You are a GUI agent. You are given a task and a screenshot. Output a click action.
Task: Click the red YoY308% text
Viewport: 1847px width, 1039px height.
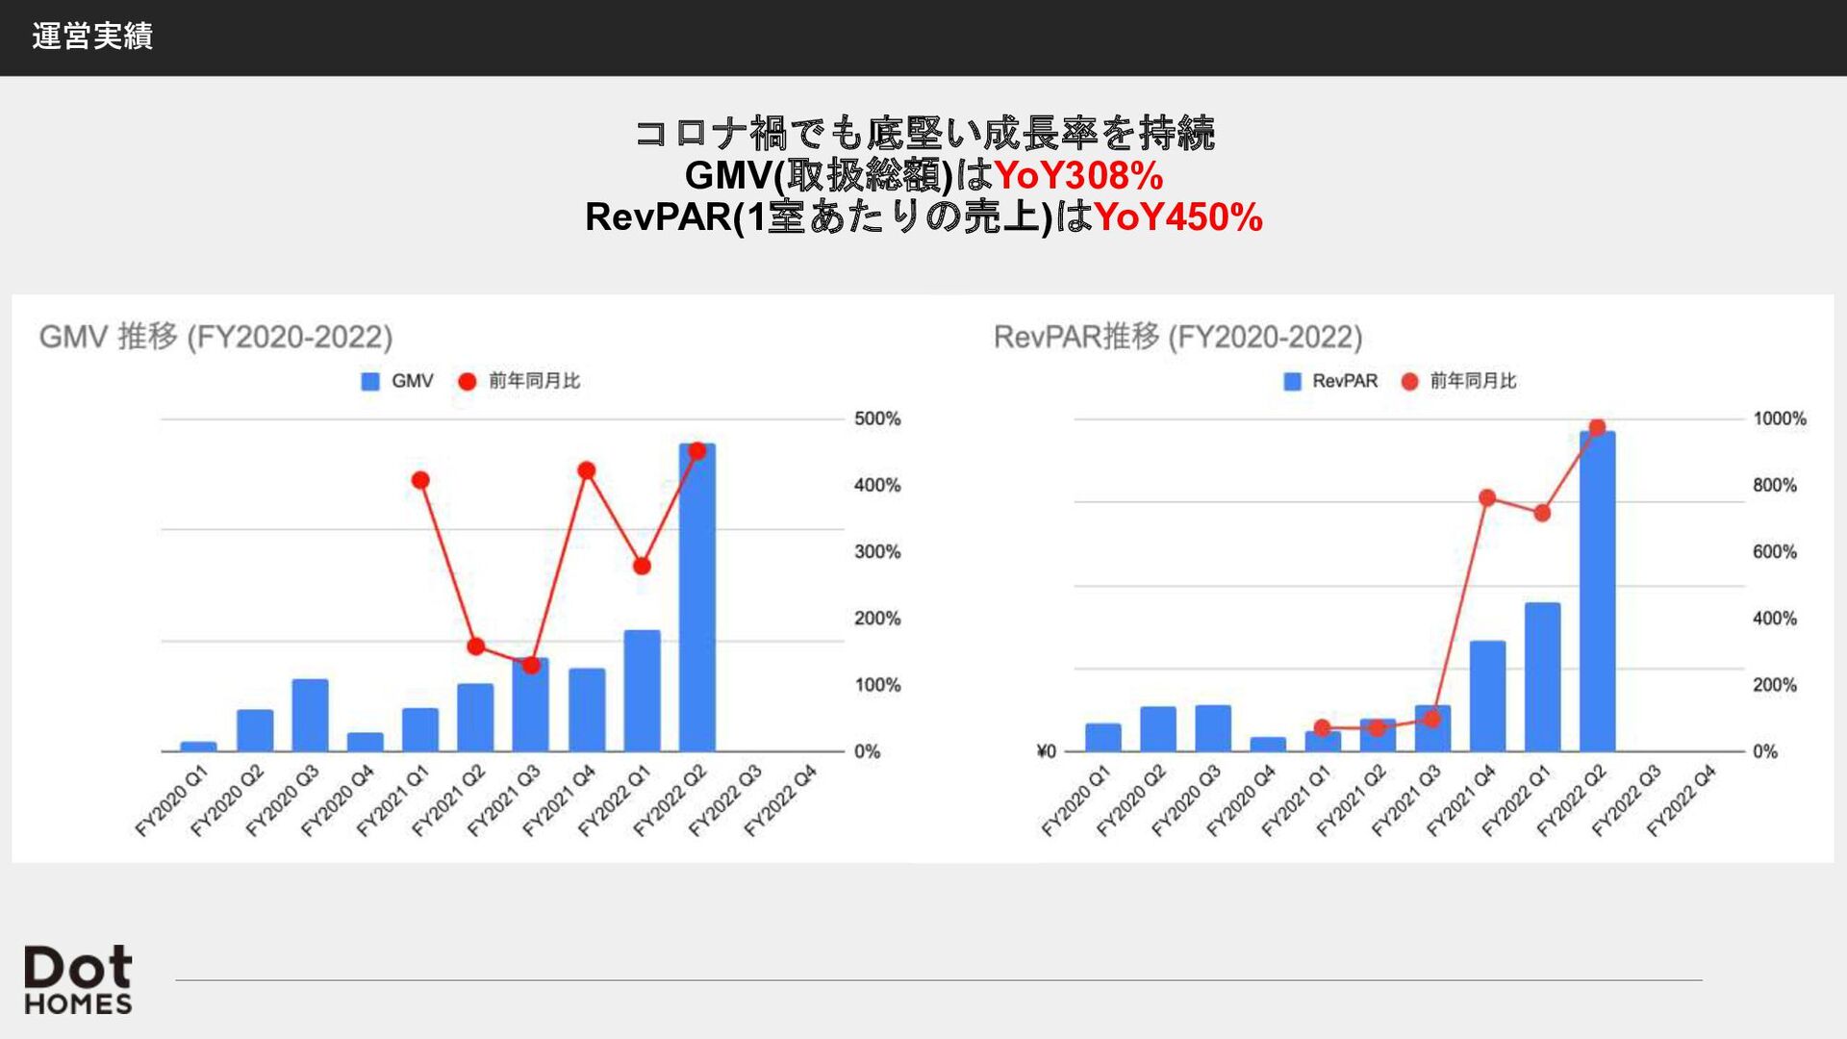(1078, 175)
